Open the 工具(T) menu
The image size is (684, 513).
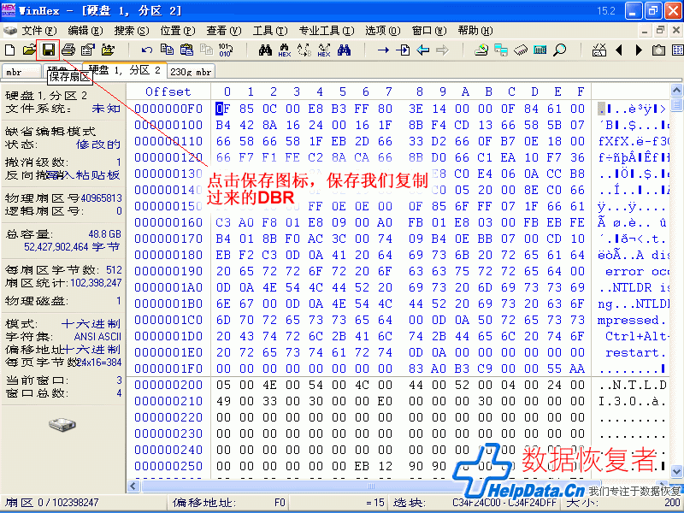click(x=270, y=31)
